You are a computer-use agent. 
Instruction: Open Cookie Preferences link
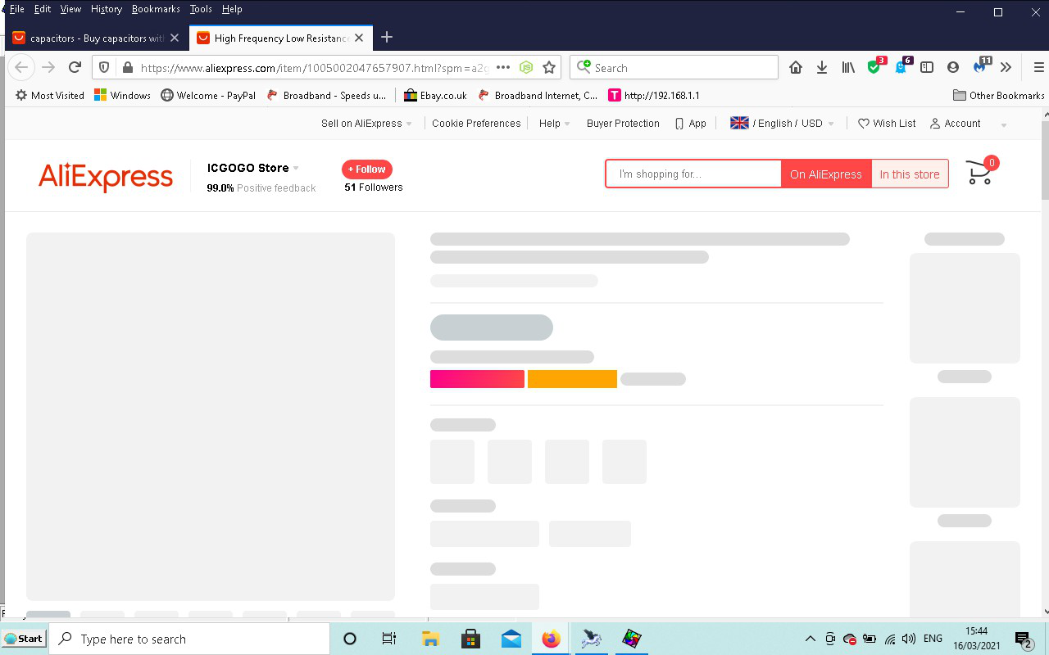476,124
